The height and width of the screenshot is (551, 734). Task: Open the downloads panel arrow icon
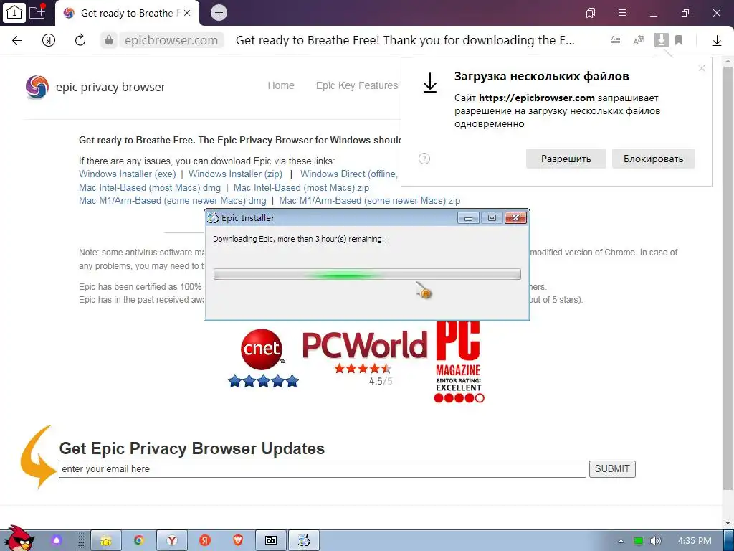717,41
